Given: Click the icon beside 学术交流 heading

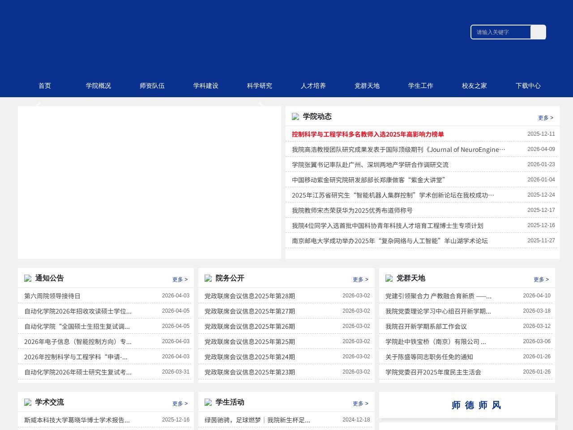Looking at the screenshot, I should pos(28,402).
